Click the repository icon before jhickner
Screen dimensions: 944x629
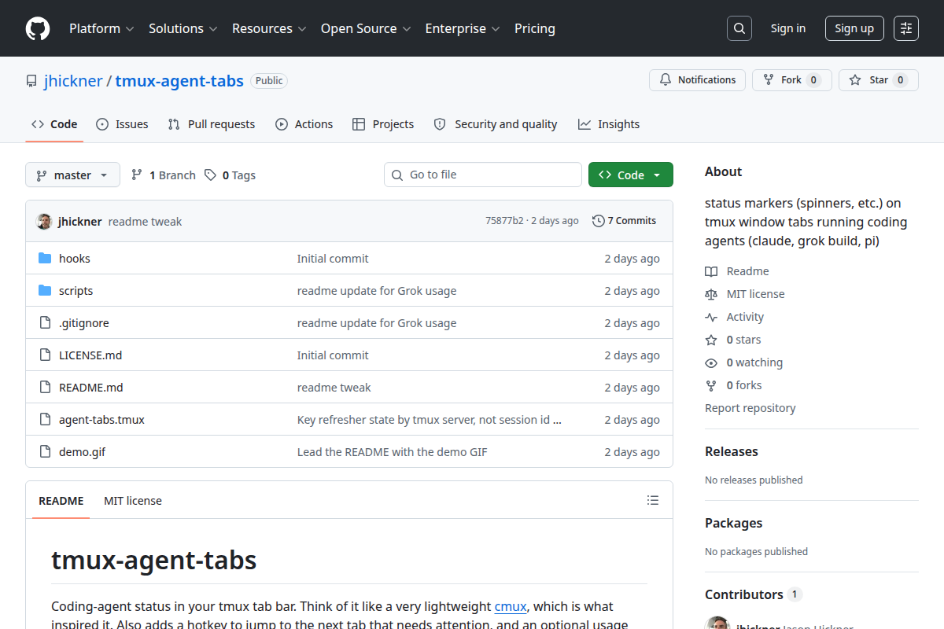(31, 81)
